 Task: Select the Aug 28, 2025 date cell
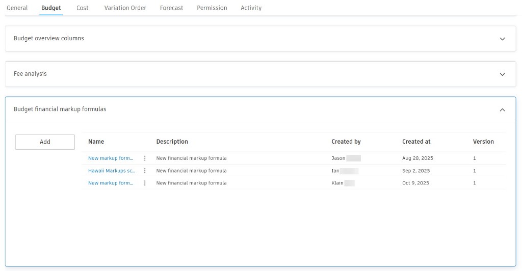417,158
